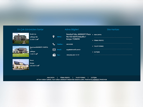143x107 pixels.
Task: Click the fax machine icon
Action: point(54,55)
